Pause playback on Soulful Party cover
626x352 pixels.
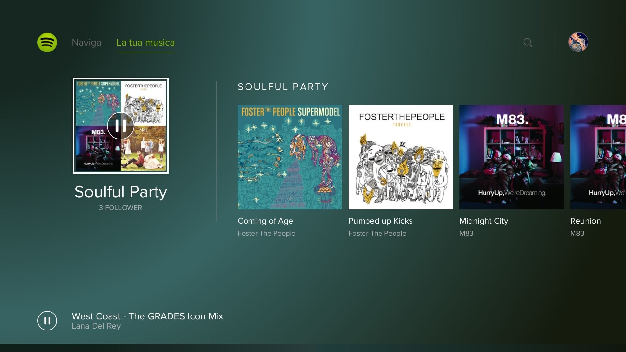point(121,126)
